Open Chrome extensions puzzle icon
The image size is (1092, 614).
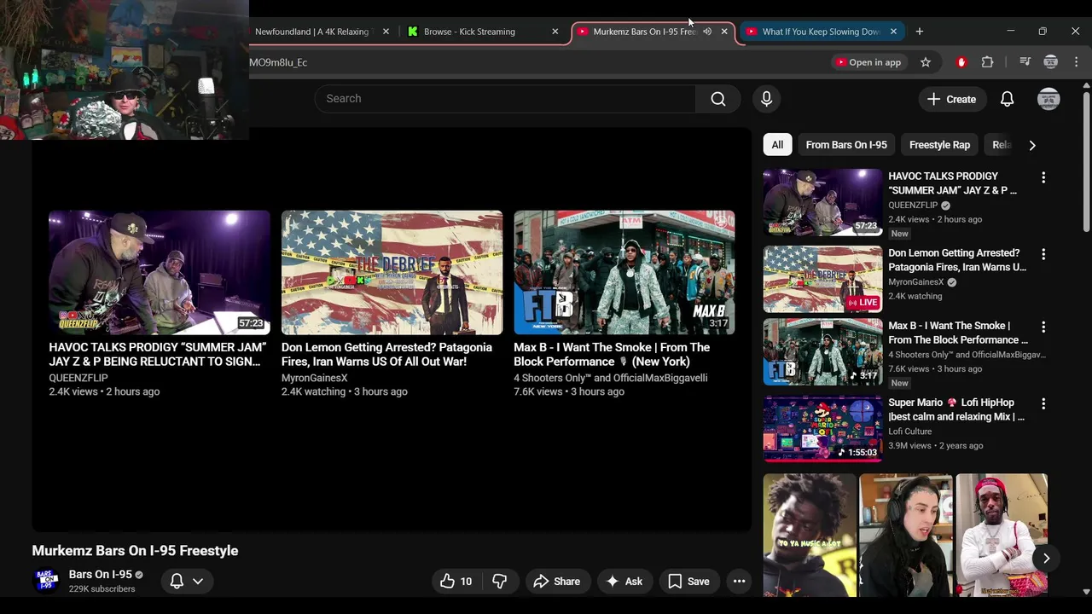(x=987, y=62)
